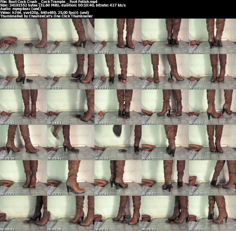Open the thumbnail stamped 00:00:22

pos(24,36)
